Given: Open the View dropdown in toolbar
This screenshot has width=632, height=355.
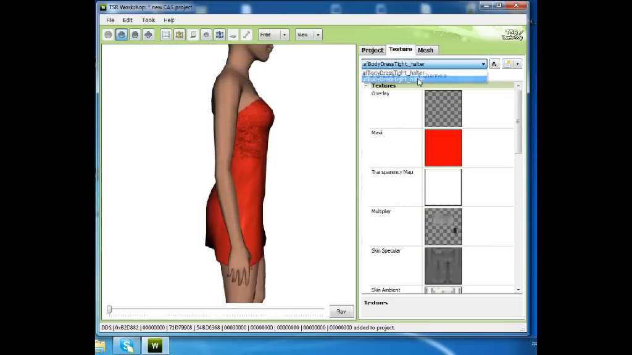Looking at the screenshot, I should [308, 35].
